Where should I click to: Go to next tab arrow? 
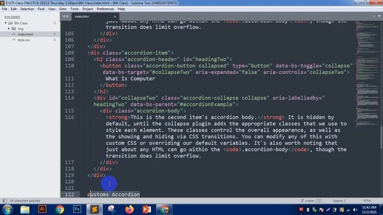pyautogui.click(x=68, y=16)
